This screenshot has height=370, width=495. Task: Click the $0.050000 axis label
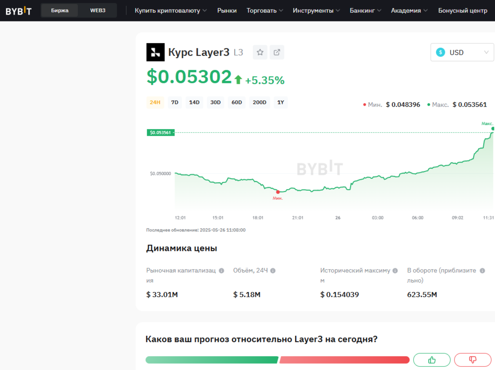(160, 173)
